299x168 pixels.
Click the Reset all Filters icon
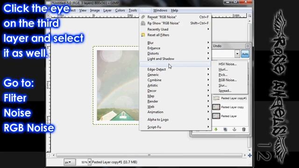click(143, 35)
